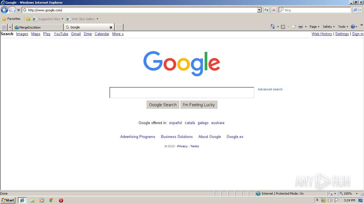Image resolution: width=364 pixels, height=204 pixels.
Task: Click the Print icon
Action: (x=301, y=27)
